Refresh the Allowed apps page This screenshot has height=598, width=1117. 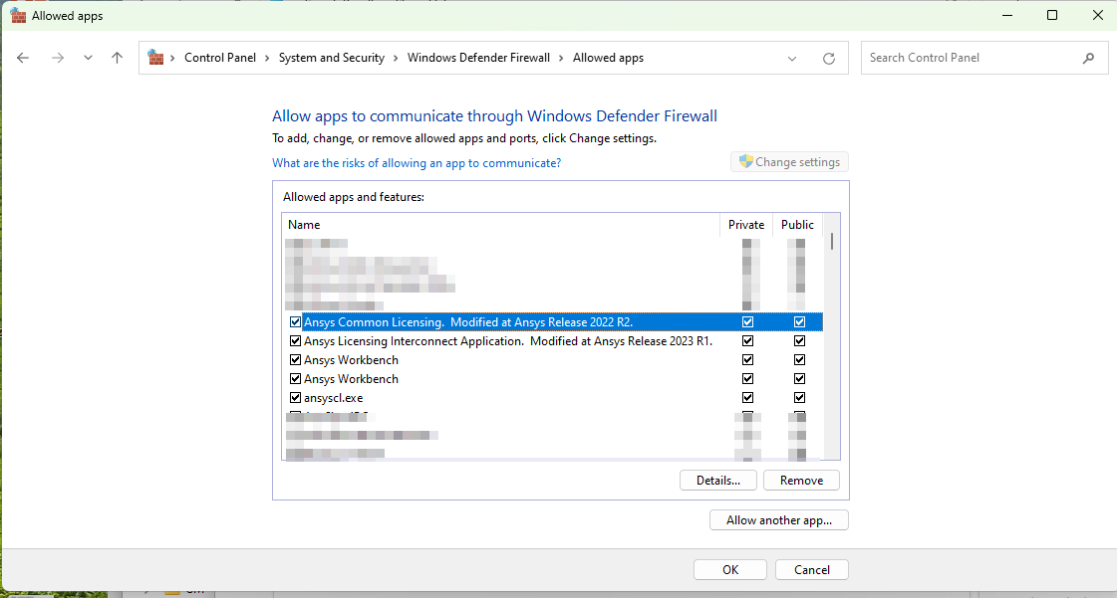(x=829, y=59)
